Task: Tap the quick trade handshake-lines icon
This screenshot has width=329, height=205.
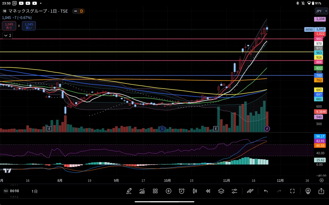Action: click(x=250, y=191)
